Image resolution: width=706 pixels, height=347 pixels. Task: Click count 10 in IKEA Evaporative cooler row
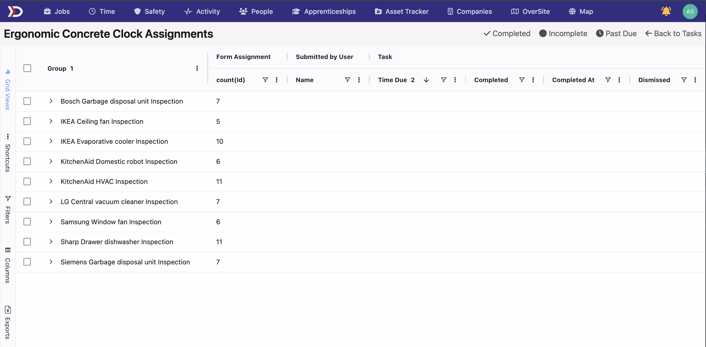tap(220, 141)
